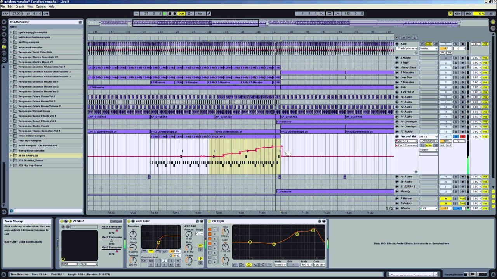Viewport: 497px width, 279px height.
Task: Solo the Kick track
Action: point(456,44)
